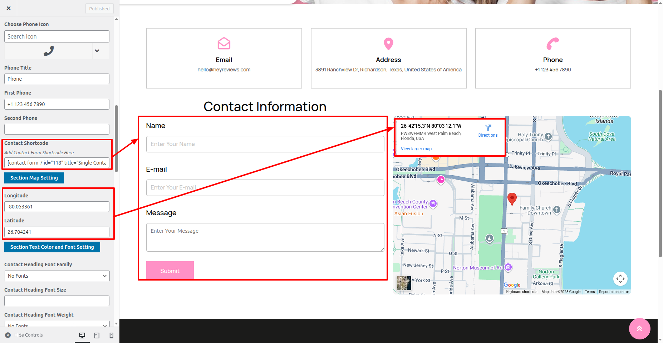Click the desktop preview device icon
Image resolution: width=663 pixels, height=343 pixels.
82,335
